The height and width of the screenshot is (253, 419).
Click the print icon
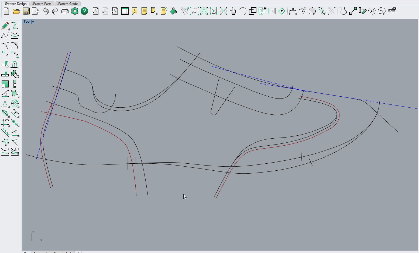[65, 11]
